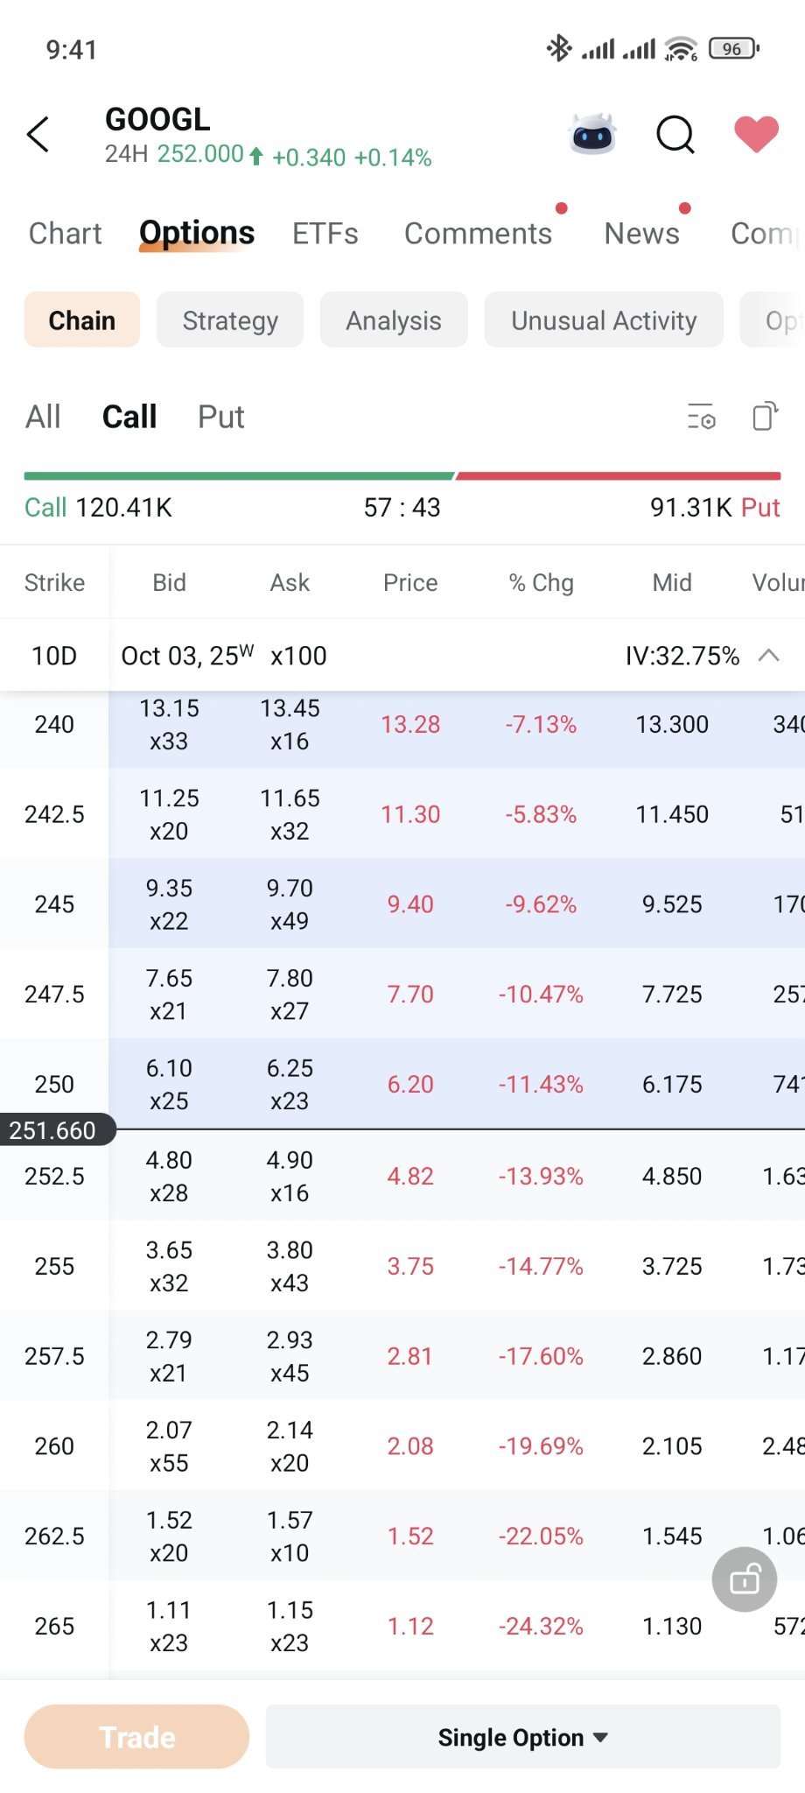Viewport: 805px width, 1793px height.
Task: Open search with the magnifier icon
Action: 675,134
